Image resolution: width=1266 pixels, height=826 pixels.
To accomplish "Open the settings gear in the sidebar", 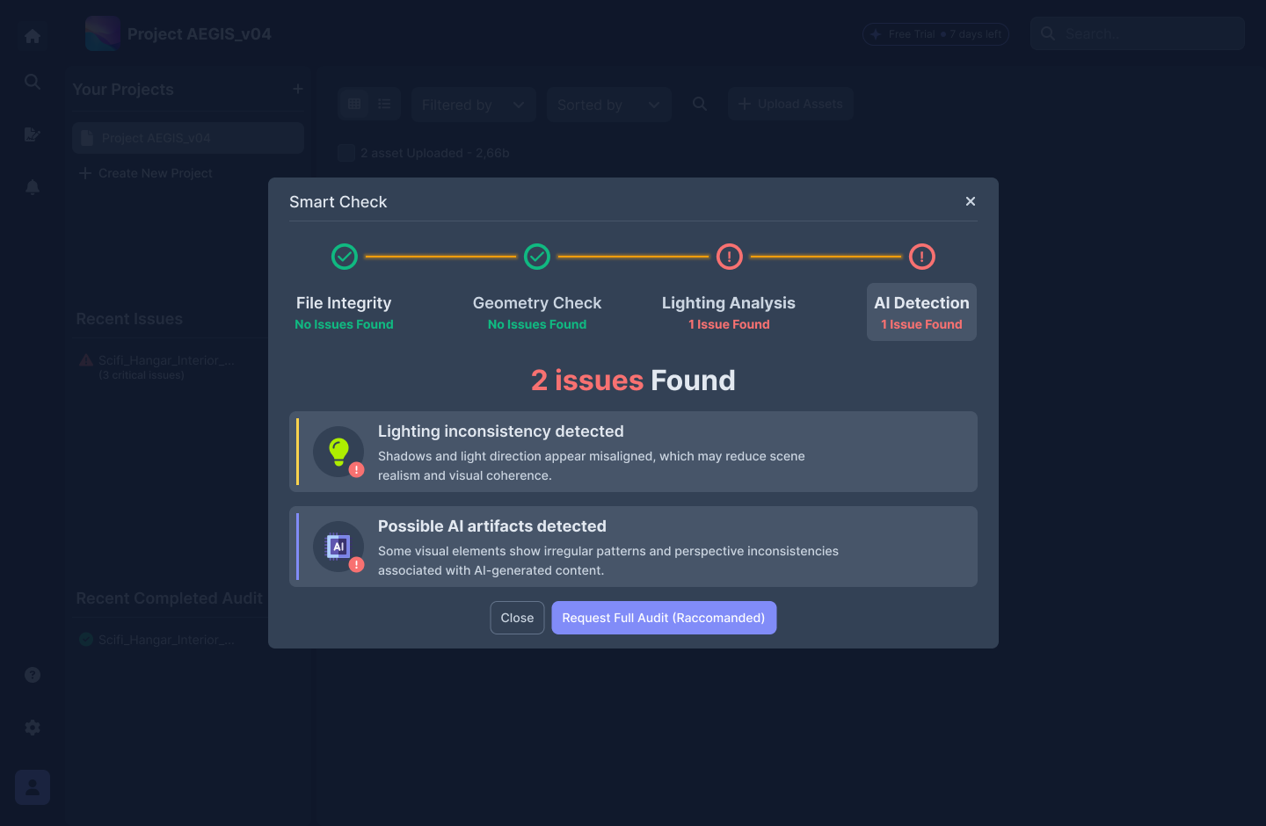I will coord(33,728).
